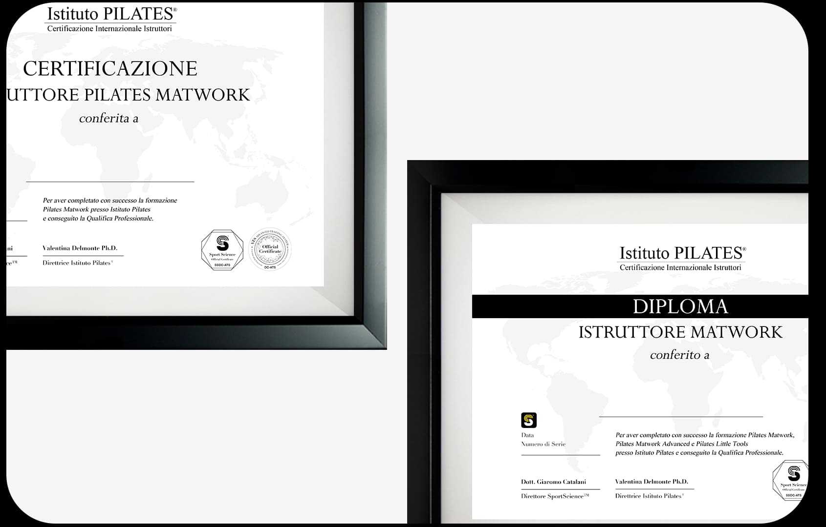Screen dimensions: 826x527
Task: Click the yellow and black SportScience square icon
Action: point(529,420)
